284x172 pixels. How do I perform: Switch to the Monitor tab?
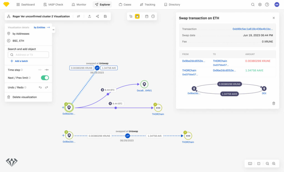click(79, 4)
